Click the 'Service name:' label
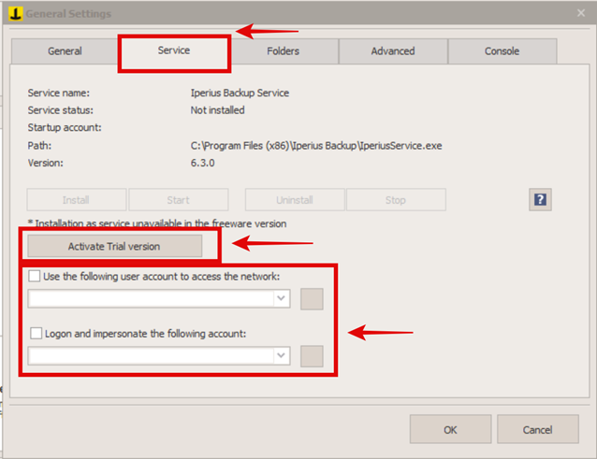Image resolution: width=597 pixels, height=459 pixels. pos(59,93)
